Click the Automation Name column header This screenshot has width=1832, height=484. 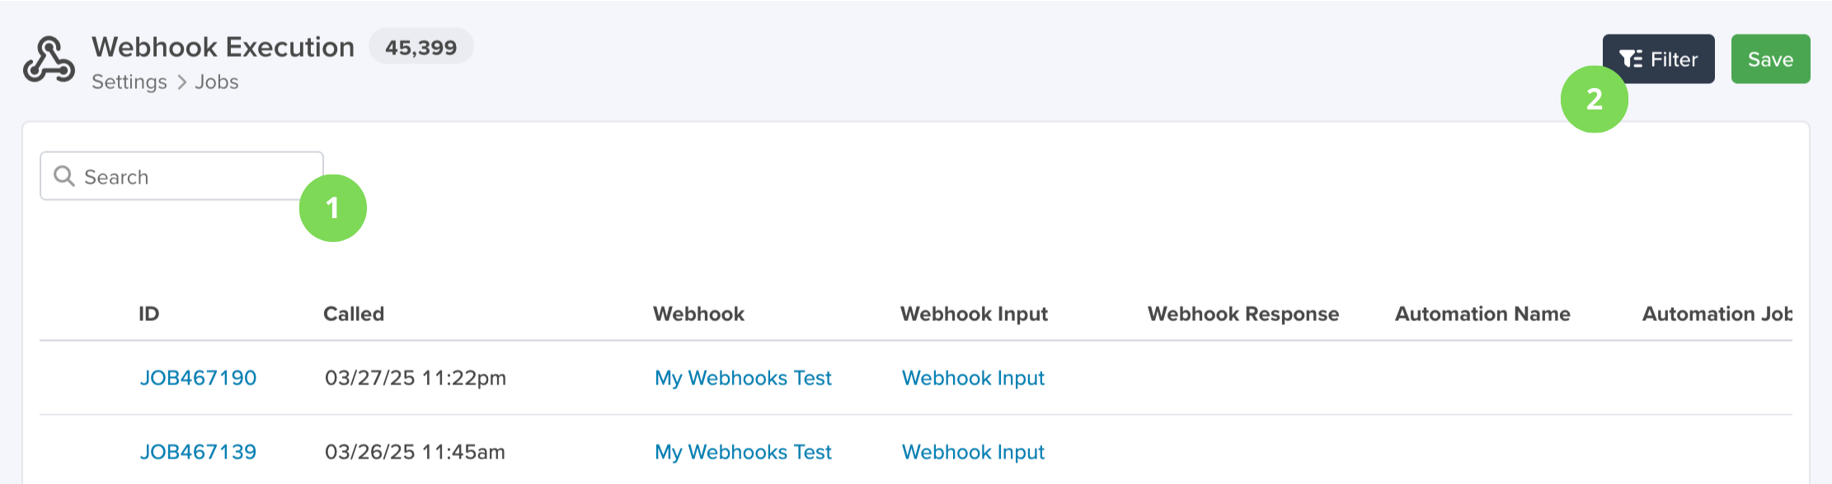coord(1482,314)
